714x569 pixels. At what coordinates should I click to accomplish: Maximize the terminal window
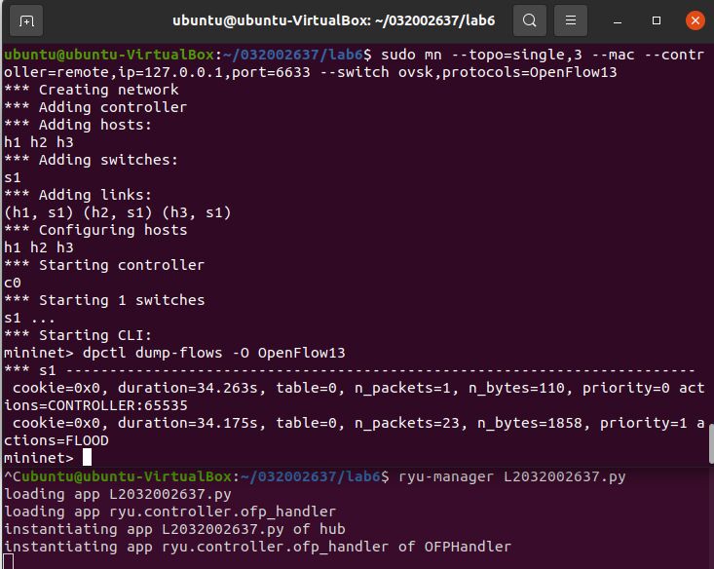pos(657,20)
